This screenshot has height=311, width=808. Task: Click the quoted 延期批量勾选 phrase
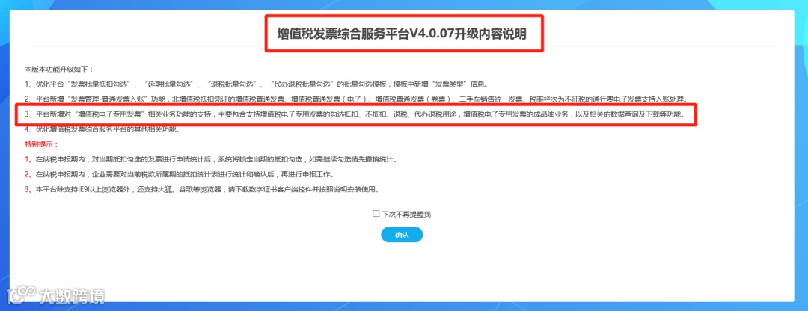168,84
